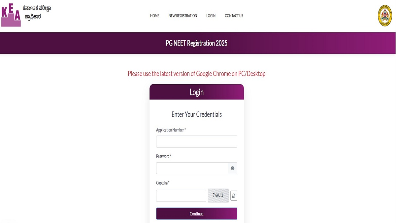Focus the Captcha text box
The image size is (396, 223).
pyautogui.click(x=181, y=196)
